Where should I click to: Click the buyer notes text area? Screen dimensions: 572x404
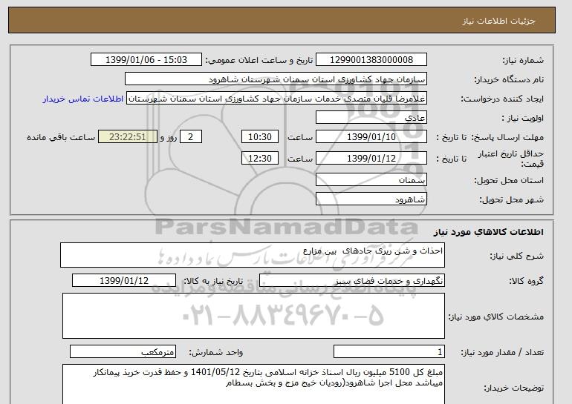point(253,384)
